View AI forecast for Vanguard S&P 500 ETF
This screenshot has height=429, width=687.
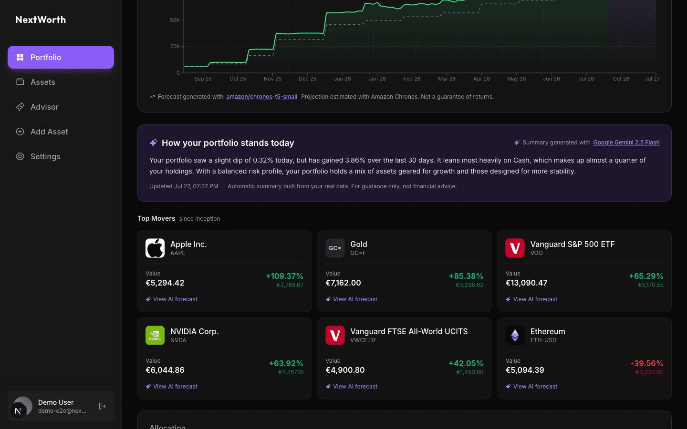coord(531,299)
